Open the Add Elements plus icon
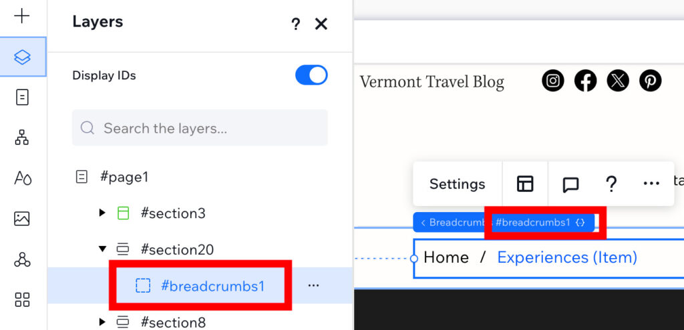The height and width of the screenshot is (330, 684). tap(22, 16)
